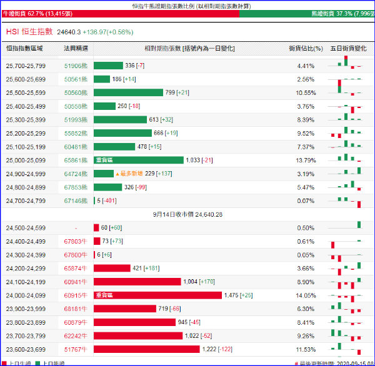Screen dimensions: 375x366
Task: Open bull warrant link 65874牛
Action: [76, 269]
